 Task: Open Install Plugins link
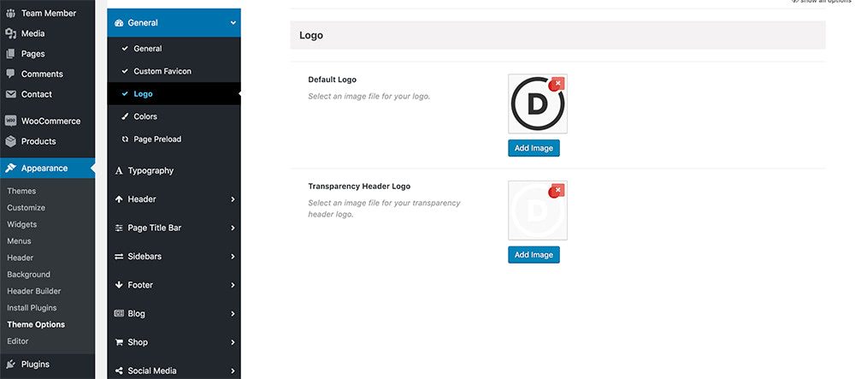tap(32, 307)
